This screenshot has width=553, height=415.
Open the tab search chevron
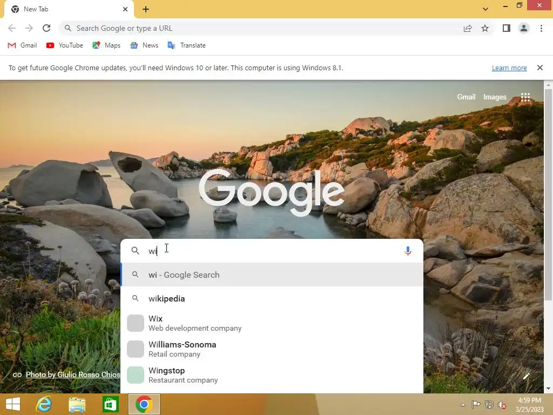click(485, 9)
